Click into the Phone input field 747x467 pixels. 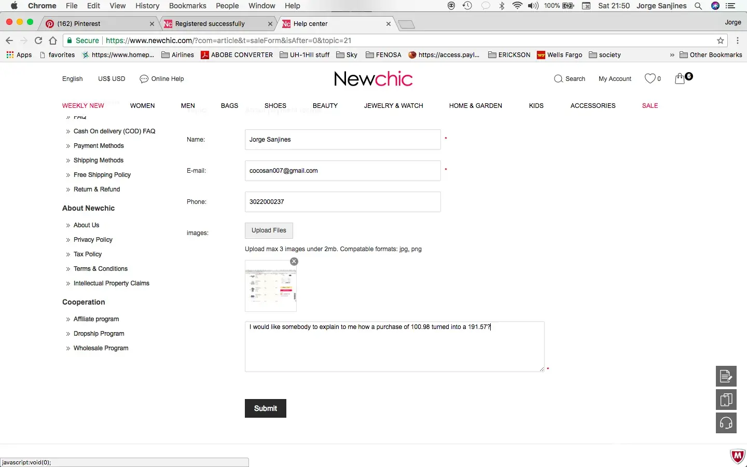coord(342,202)
